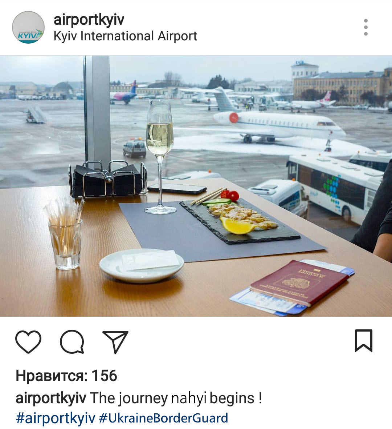Open airportkyiv username in caption
The width and height of the screenshot is (392, 429).
tap(51, 398)
